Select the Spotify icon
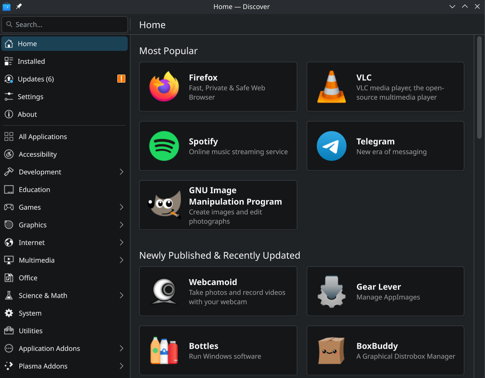The height and width of the screenshot is (378, 485). 164,146
